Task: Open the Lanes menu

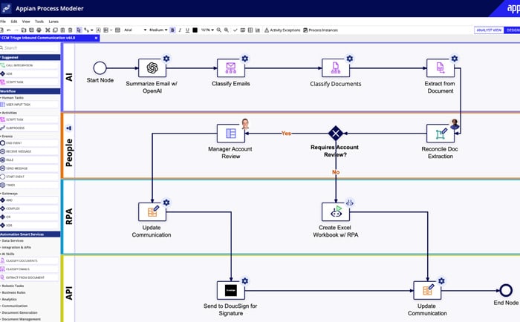Action: click(53, 22)
